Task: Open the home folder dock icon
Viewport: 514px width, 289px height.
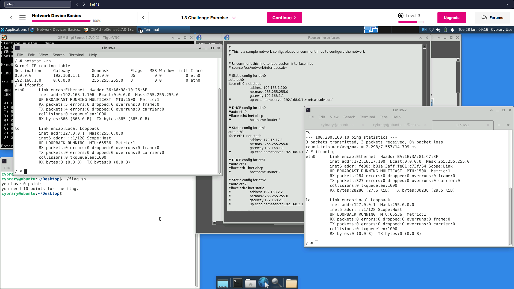Action: click(250, 283)
